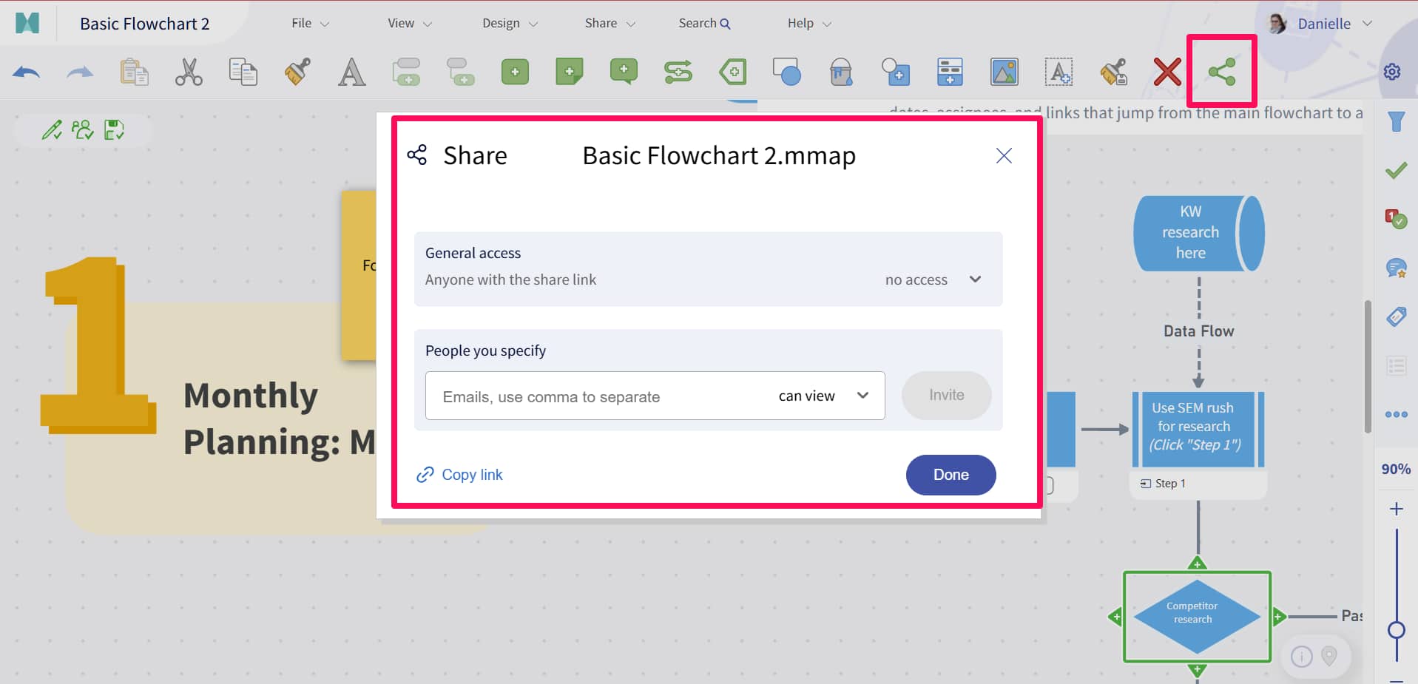Viewport: 1418px width, 684px height.
Task: Click the Done button
Action: click(951, 475)
